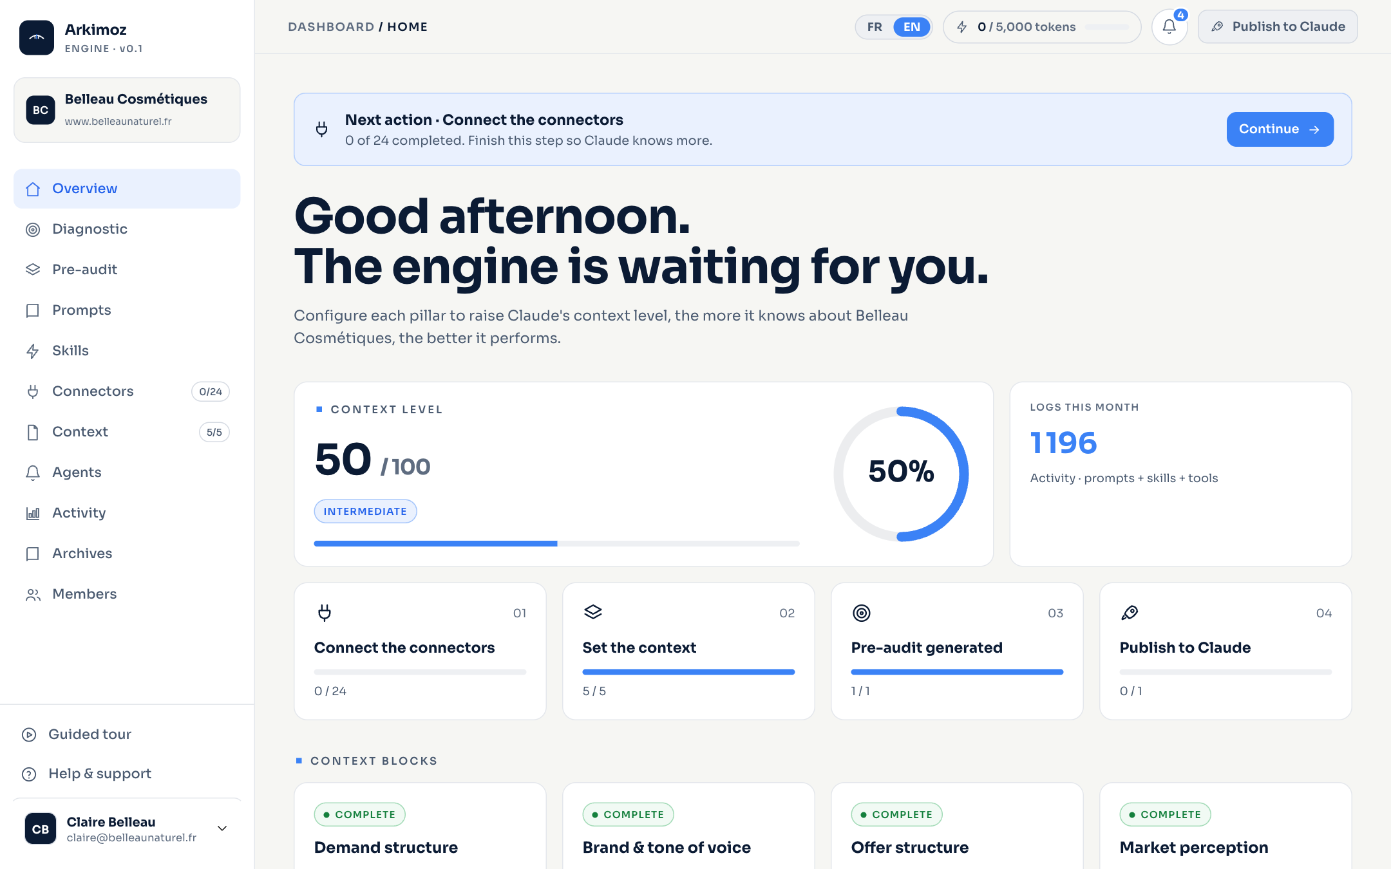The height and width of the screenshot is (869, 1391).
Task: Click the Activity bar chart icon
Action: [33, 513]
